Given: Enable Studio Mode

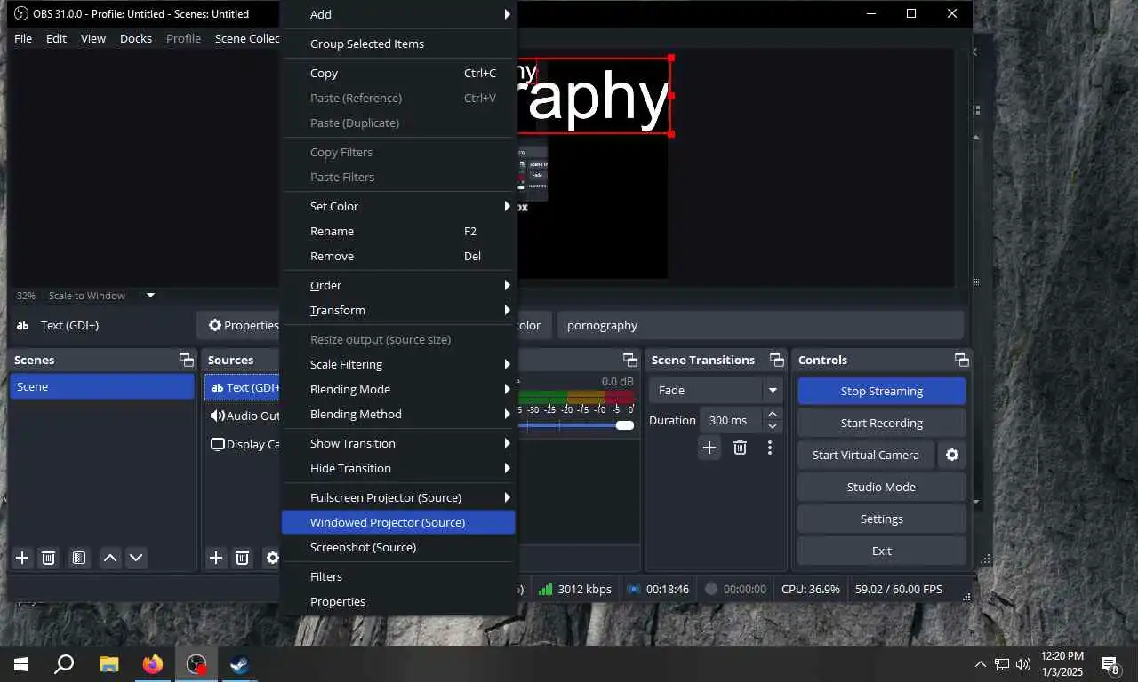Looking at the screenshot, I should (x=881, y=487).
